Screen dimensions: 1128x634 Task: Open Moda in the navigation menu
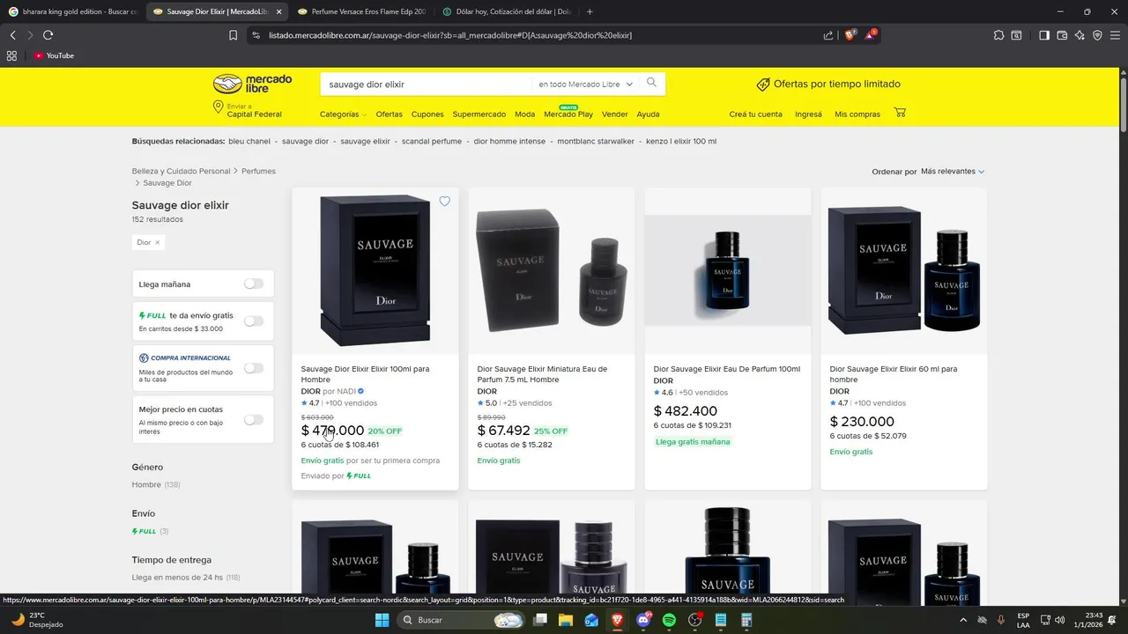coord(524,114)
